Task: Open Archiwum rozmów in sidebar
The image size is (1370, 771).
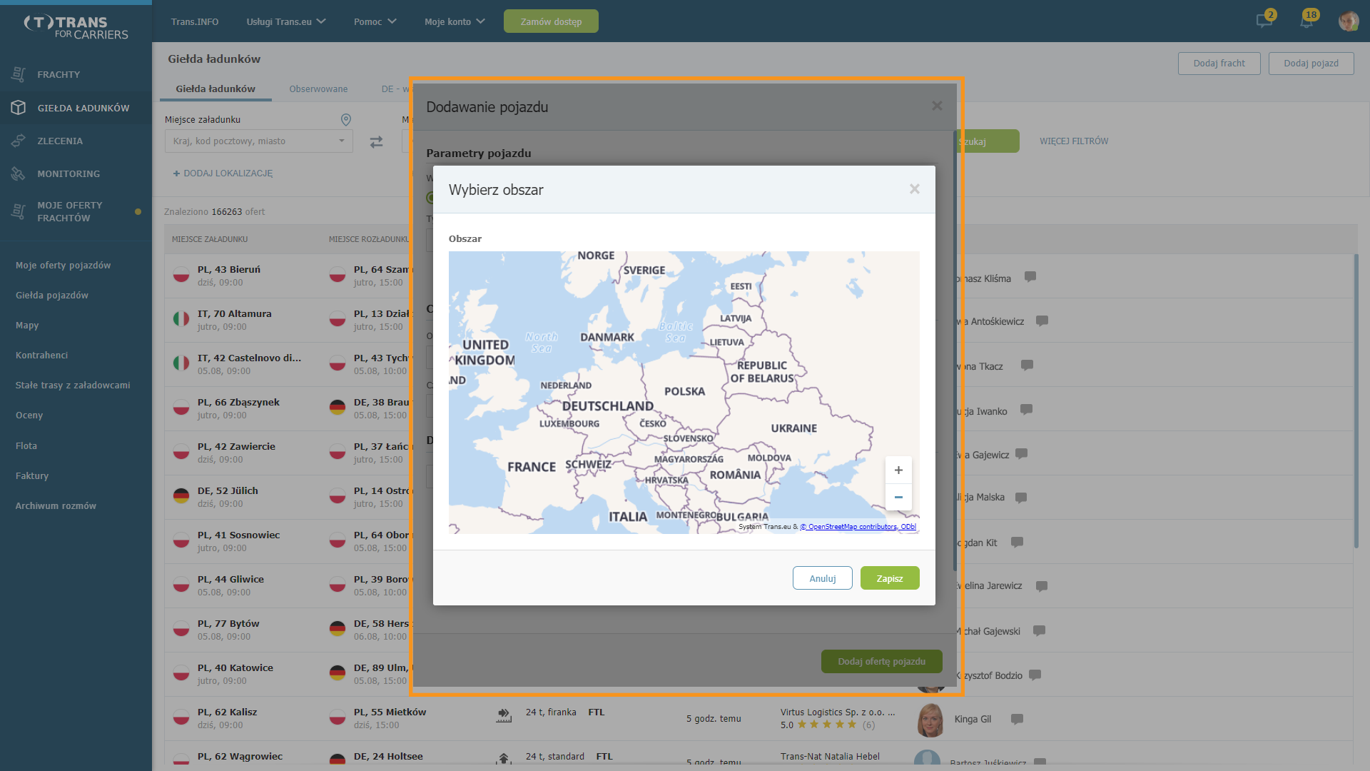Action: (56, 506)
